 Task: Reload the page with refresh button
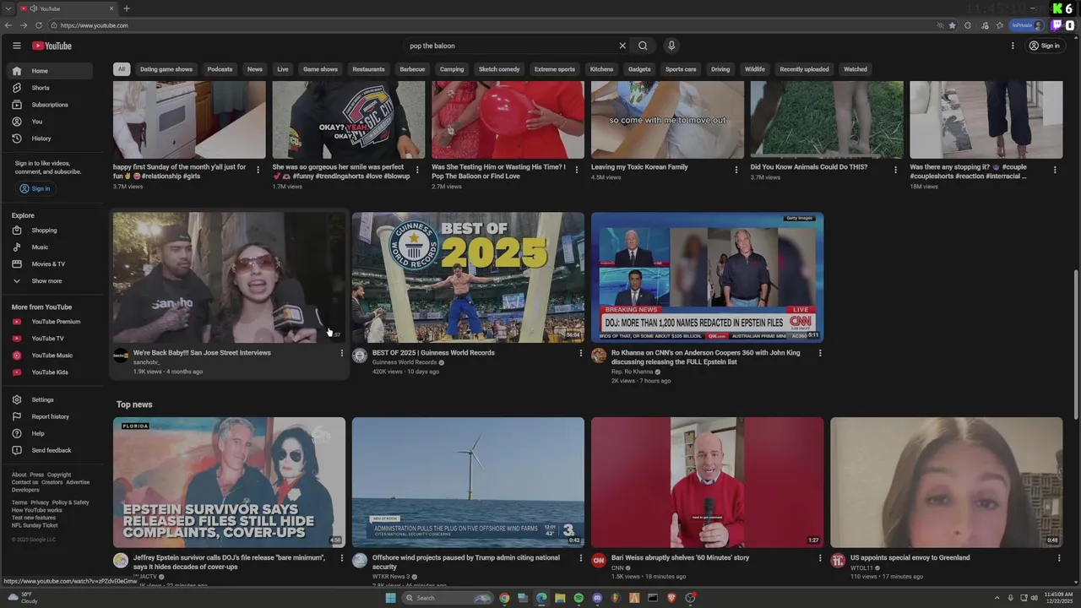(x=38, y=25)
